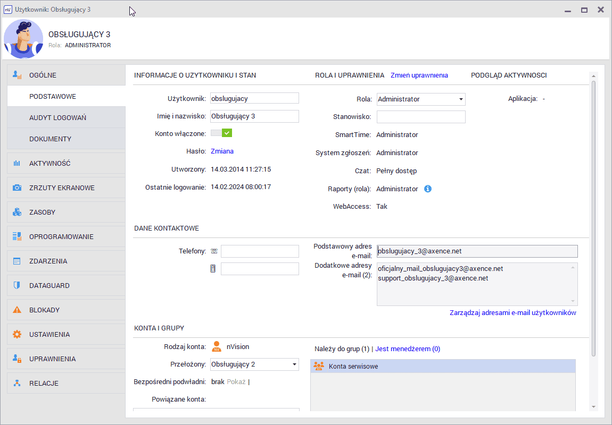Image resolution: width=612 pixels, height=425 pixels.
Task: Click the Zrzuty ekranowe camera icon
Action: click(17, 188)
